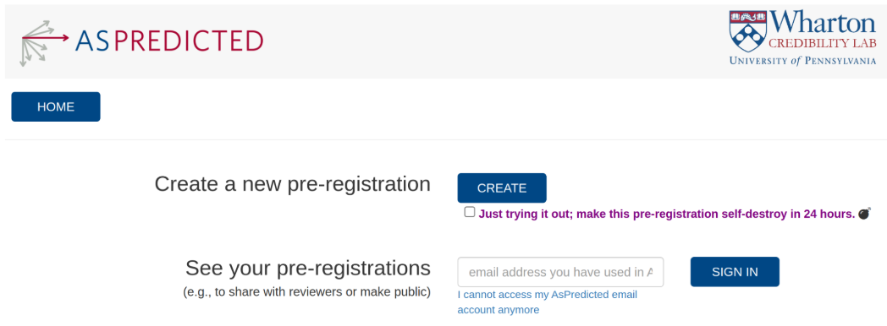This screenshot has width=887, height=326.
Task: Select the red Credibility Lab text
Action: point(822,45)
